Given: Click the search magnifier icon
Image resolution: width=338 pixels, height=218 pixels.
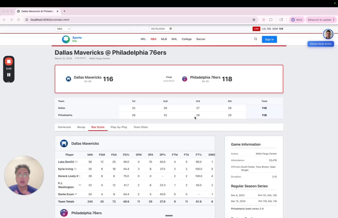Looking at the screenshot, I should 255,39.
